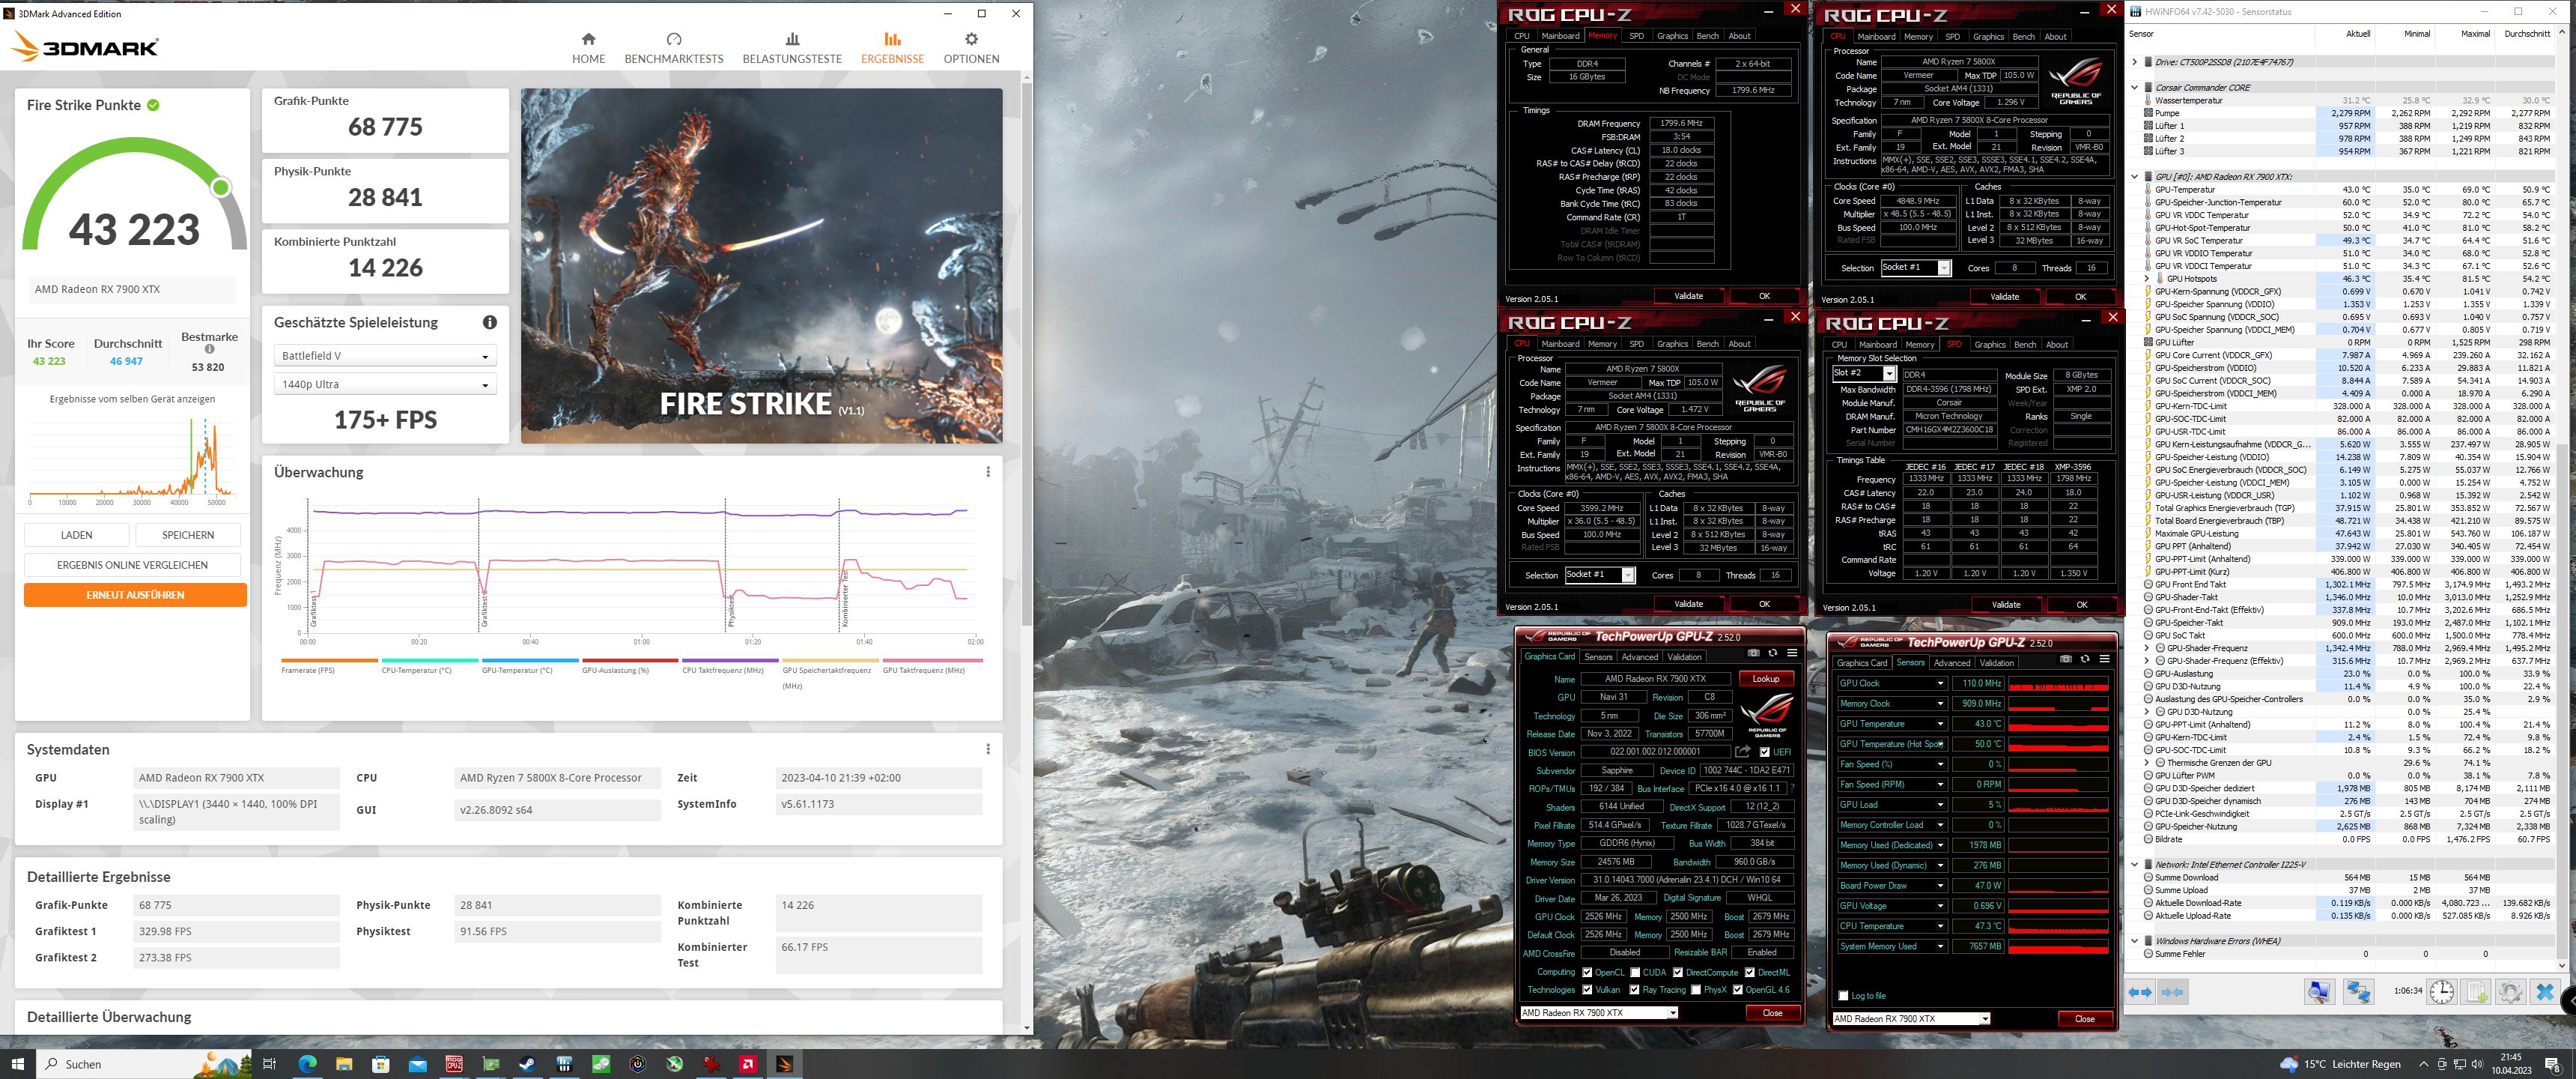Open the Battlefield V game dropdown

click(x=385, y=355)
